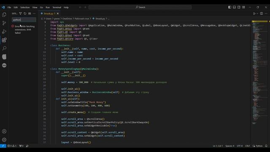The image size is (270, 152).
Task: Click the Ln 1, Col 1 cursor position
Action: (x=218, y=146)
